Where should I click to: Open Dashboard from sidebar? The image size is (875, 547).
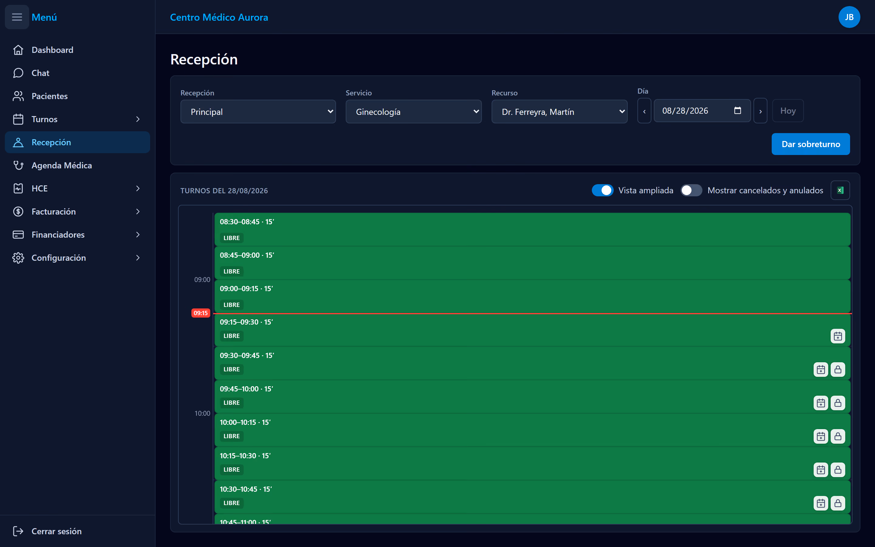[77, 50]
